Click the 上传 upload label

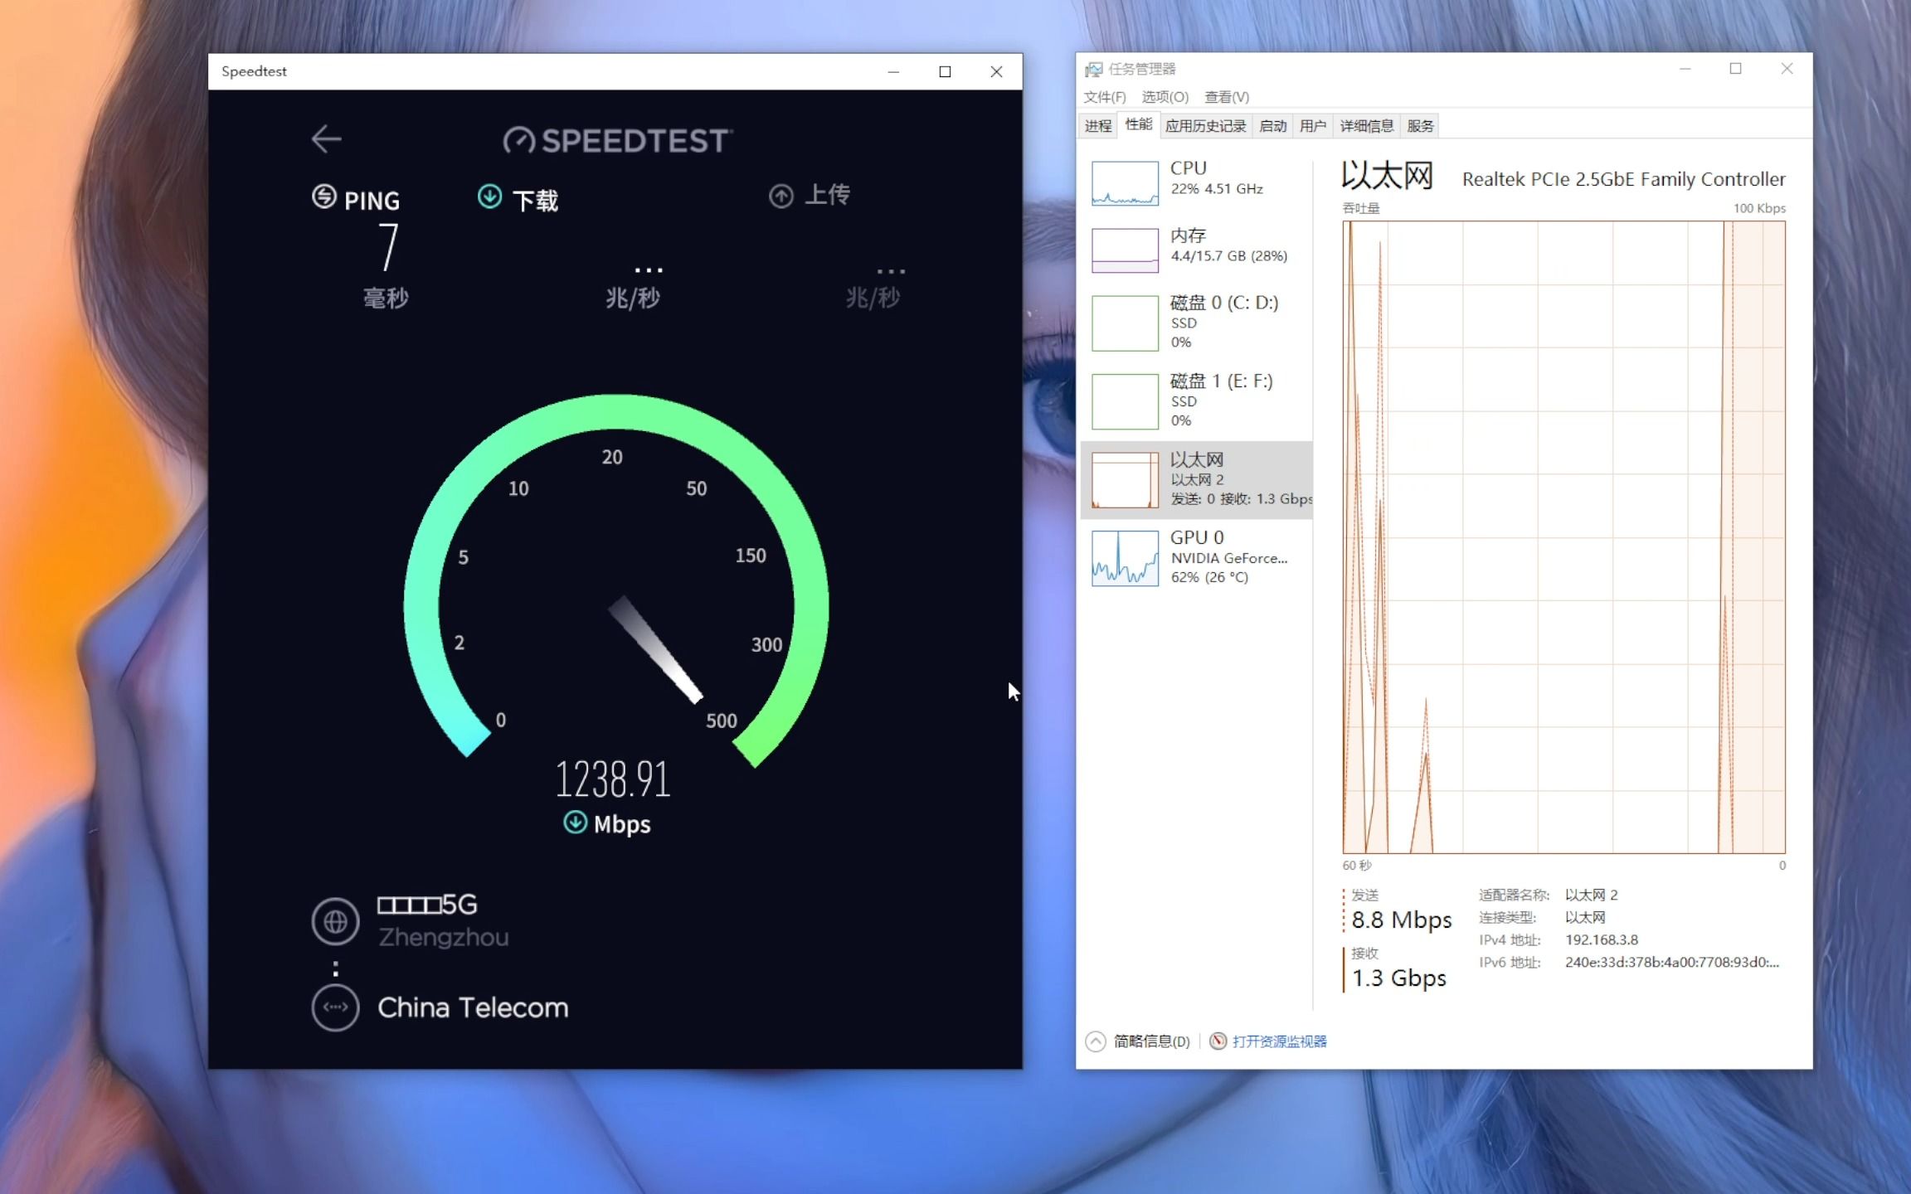point(827,195)
